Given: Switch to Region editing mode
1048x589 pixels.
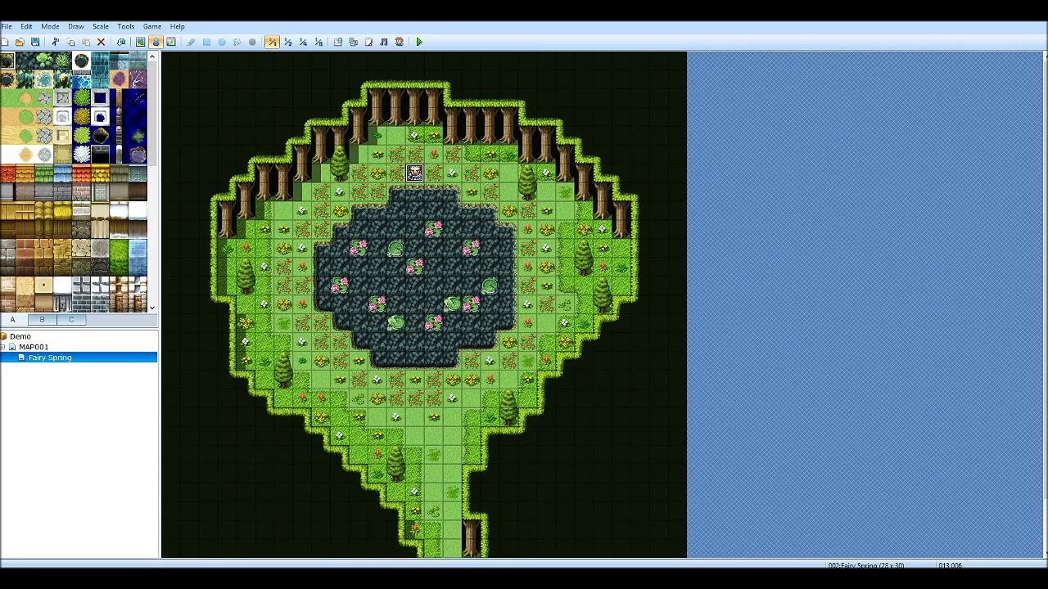Looking at the screenshot, I should (x=171, y=42).
